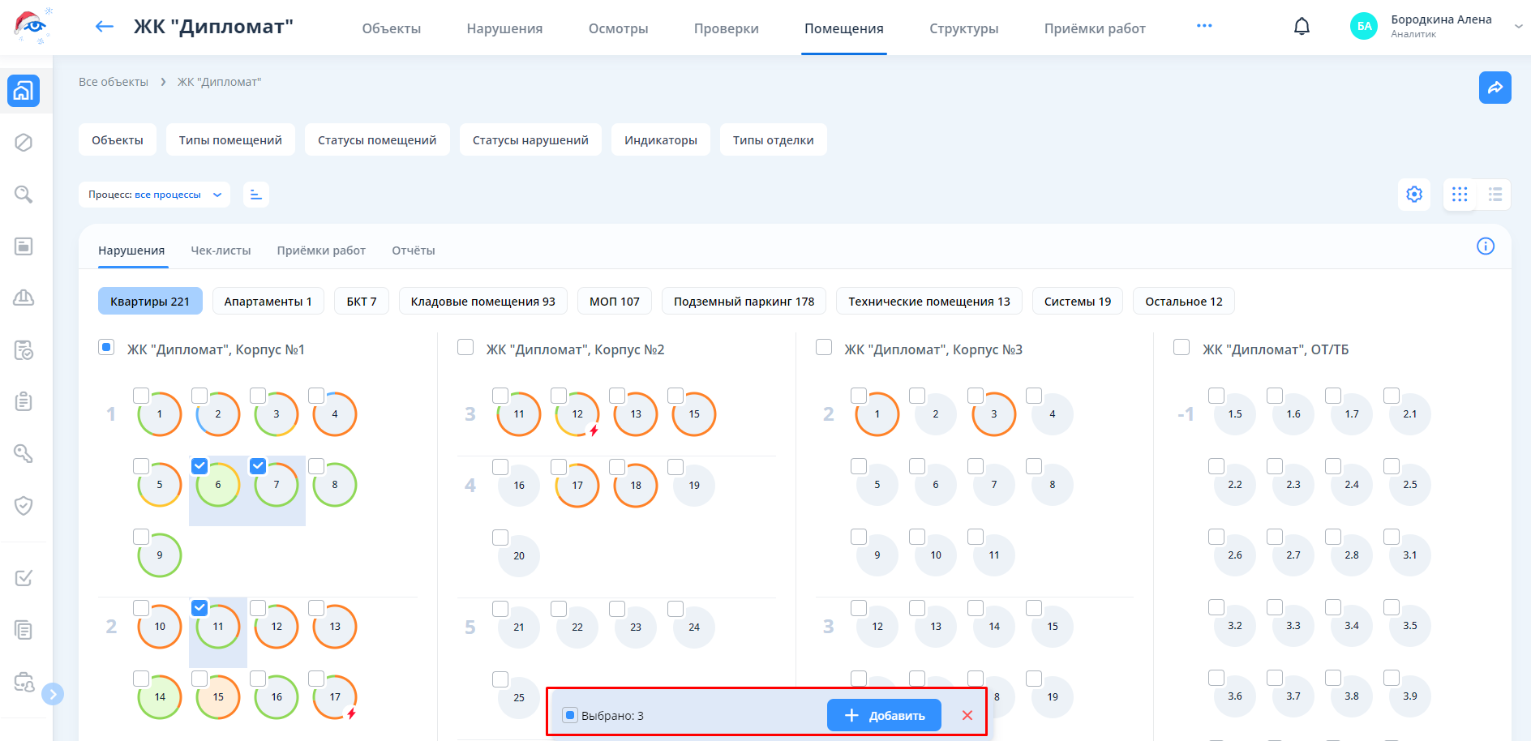The width and height of the screenshot is (1531, 741).
Task: Open the Нарушения top navigation item
Action: (x=504, y=28)
